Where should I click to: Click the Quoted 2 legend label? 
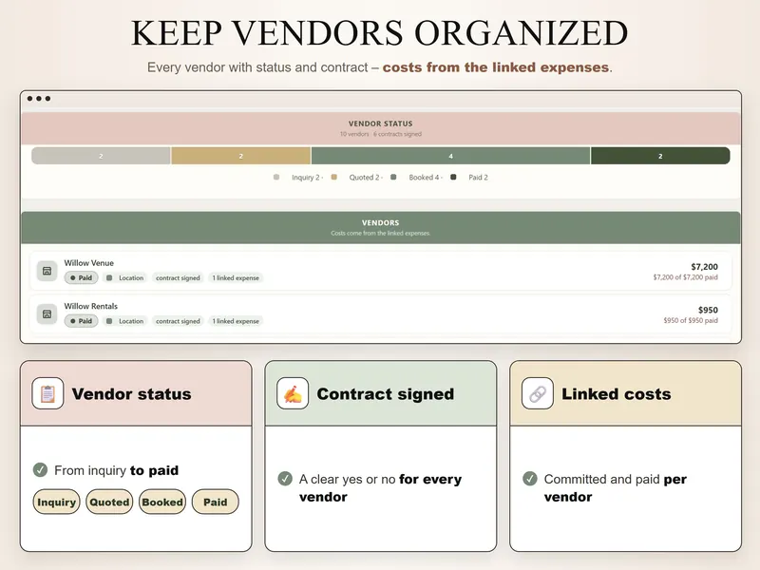coord(365,178)
